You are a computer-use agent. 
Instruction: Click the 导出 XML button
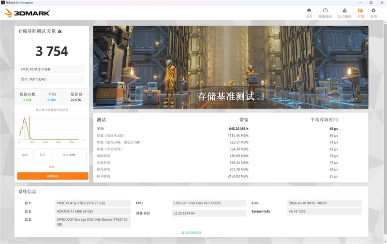click(x=69, y=155)
